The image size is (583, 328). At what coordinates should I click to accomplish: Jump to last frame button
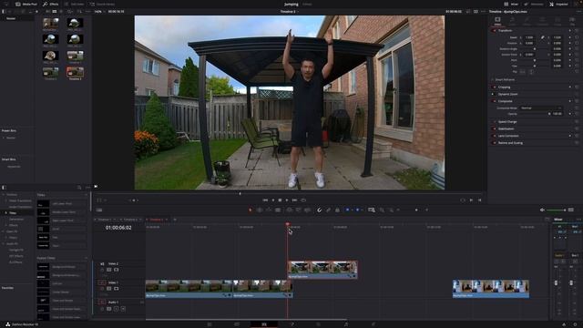(294, 200)
